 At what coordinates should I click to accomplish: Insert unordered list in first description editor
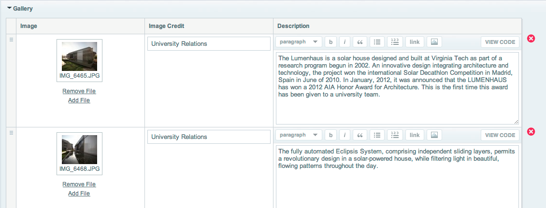click(x=377, y=42)
